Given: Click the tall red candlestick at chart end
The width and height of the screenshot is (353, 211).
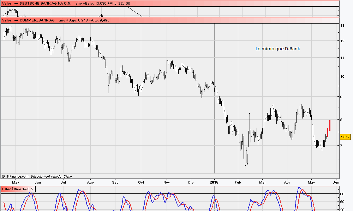Looking at the screenshot, I should (330, 126).
